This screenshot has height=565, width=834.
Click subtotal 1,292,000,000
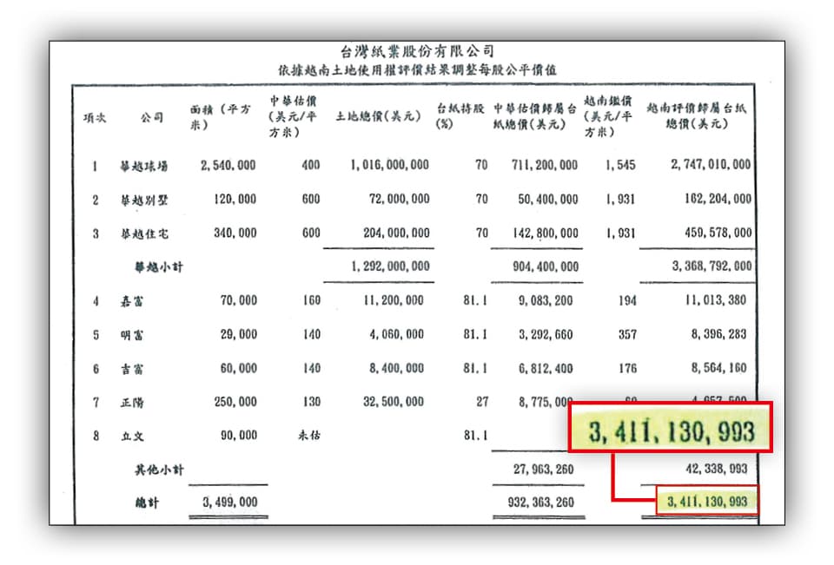(x=390, y=266)
